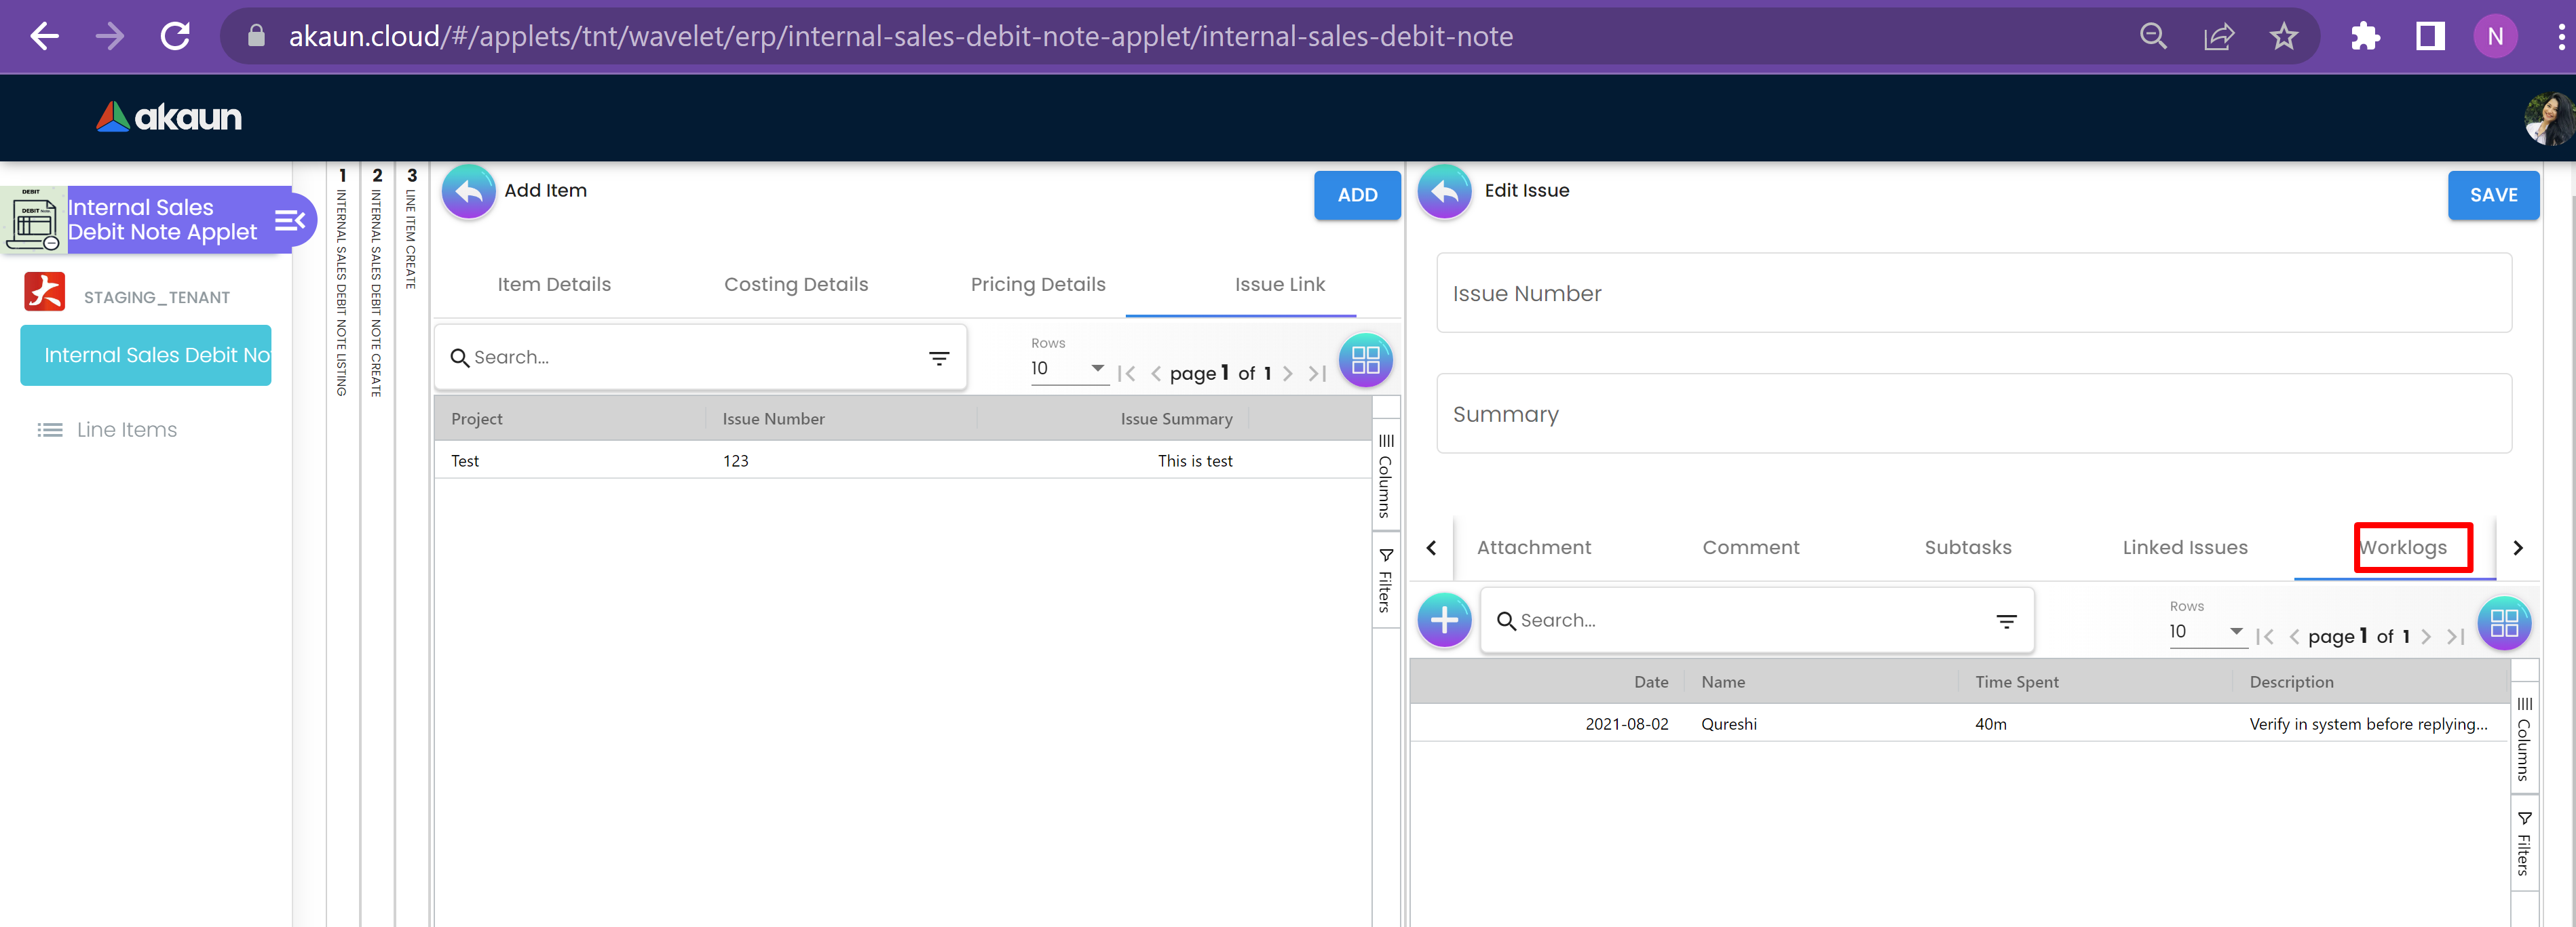Open grid view icon in Worklogs panel
This screenshot has width=2576, height=927.
[2503, 623]
